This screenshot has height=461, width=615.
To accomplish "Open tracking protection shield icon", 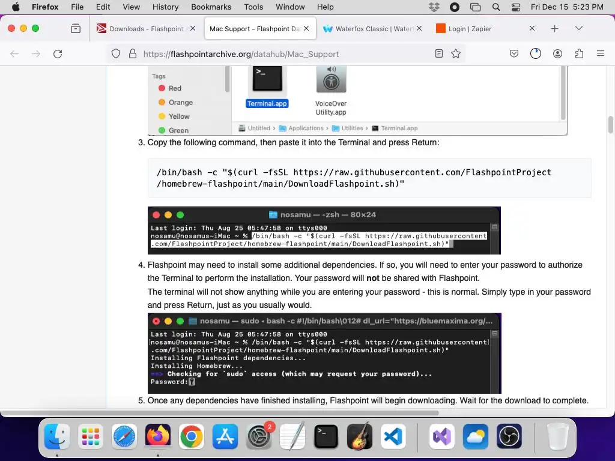I will point(116,53).
